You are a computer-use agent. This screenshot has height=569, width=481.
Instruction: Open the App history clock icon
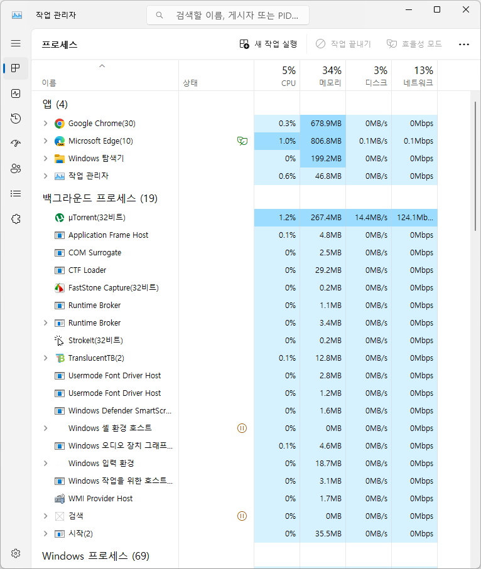click(x=16, y=119)
